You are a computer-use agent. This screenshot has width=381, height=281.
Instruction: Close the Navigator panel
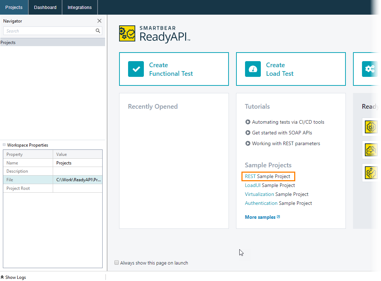click(x=99, y=21)
